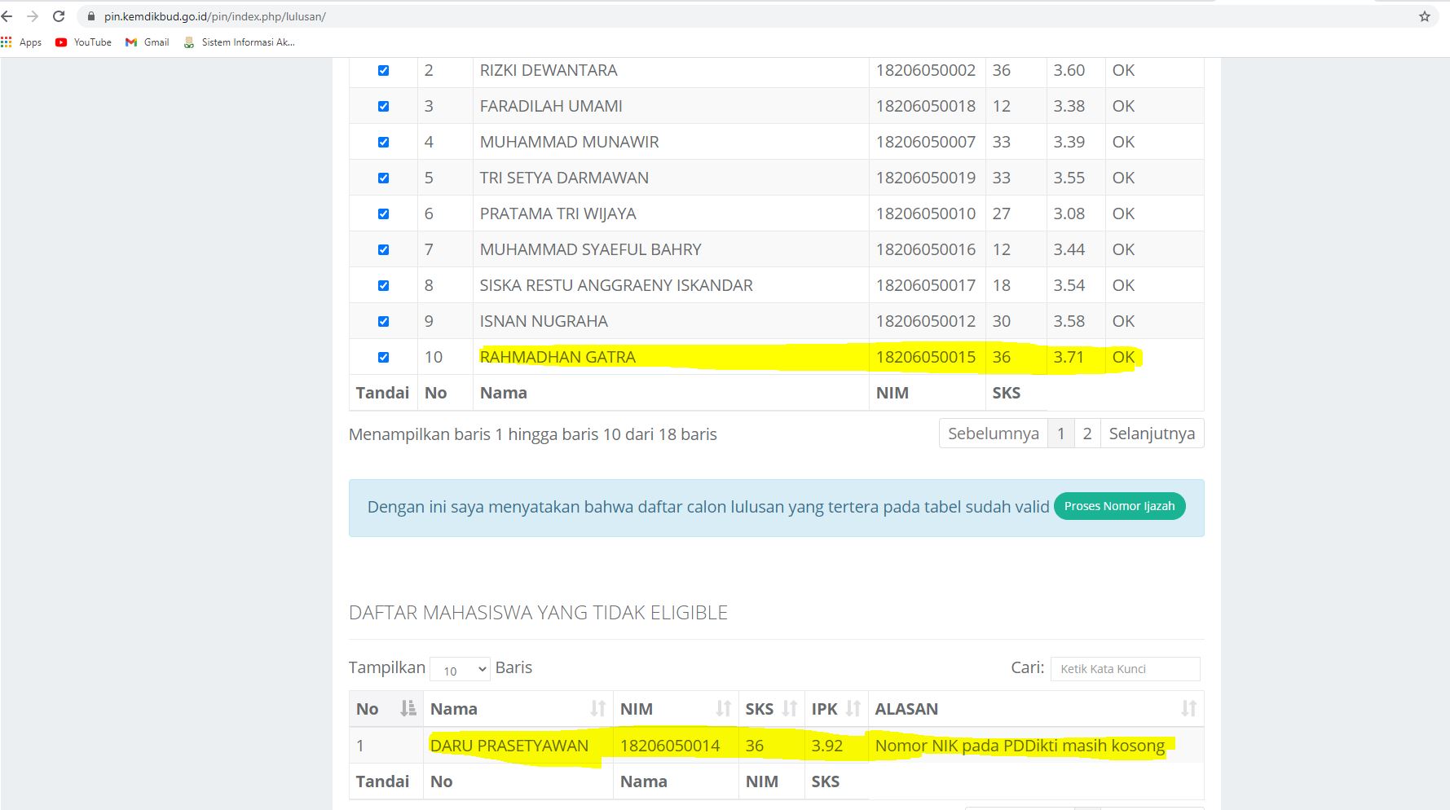The image size is (1450, 810).
Task: Click Selanjutnya to see next rows
Action: [1151, 434]
